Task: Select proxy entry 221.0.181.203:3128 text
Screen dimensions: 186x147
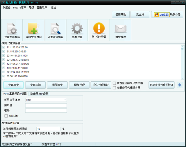Action: [17, 55]
